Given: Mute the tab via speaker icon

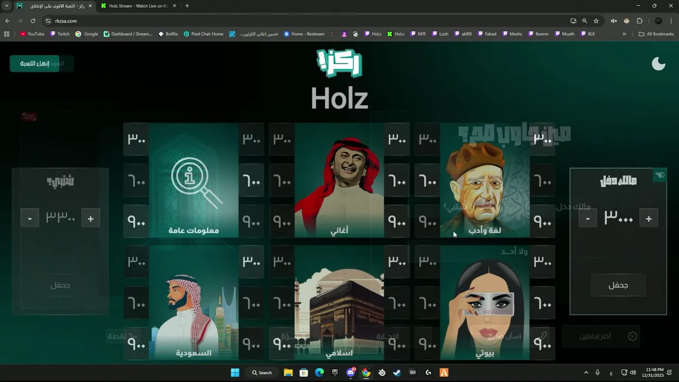Looking at the screenshot, I should (614, 21).
